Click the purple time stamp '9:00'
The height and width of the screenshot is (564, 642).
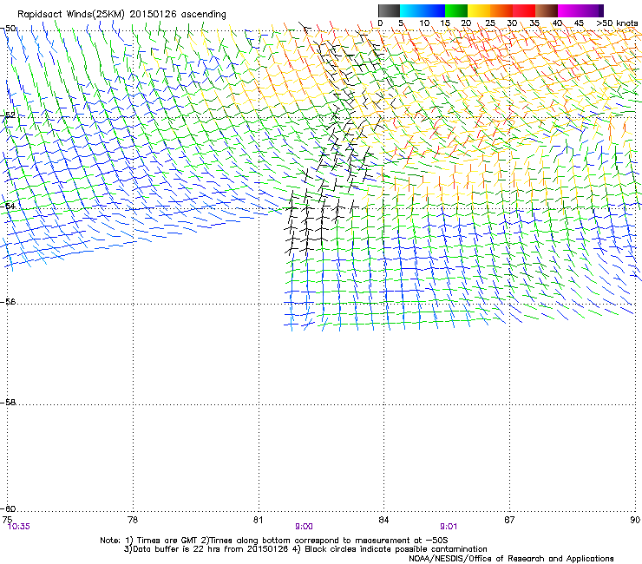pyautogui.click(x=304, y=527)
